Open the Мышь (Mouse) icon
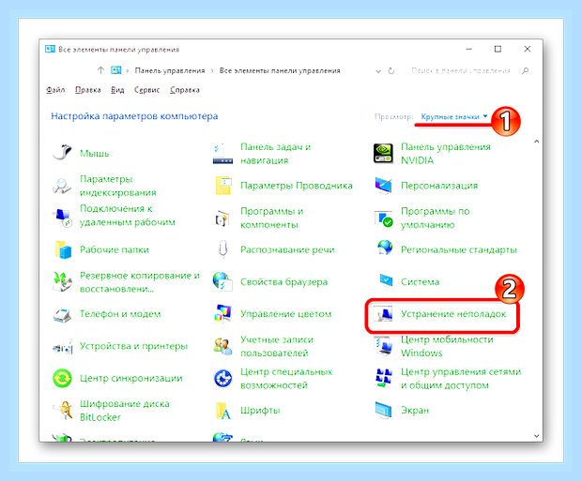This screenshot has height=481, width=582. (x=62, y=153)
